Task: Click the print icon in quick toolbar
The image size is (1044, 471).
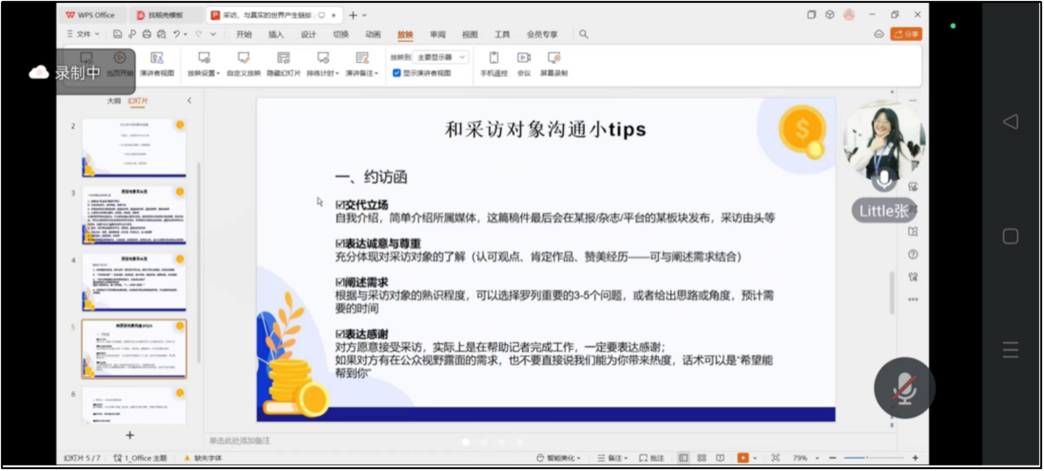Action: click(147, 34)
